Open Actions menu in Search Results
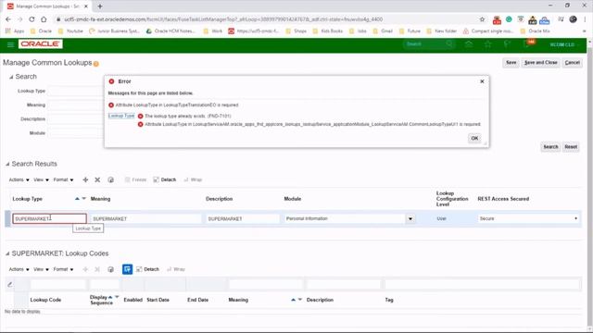Viewport: 593px width, 333px height. pyautogui.click(x=19, y=179)
